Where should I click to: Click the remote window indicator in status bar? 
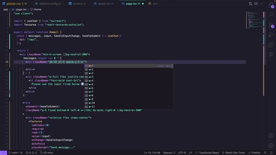pos(3,153)
